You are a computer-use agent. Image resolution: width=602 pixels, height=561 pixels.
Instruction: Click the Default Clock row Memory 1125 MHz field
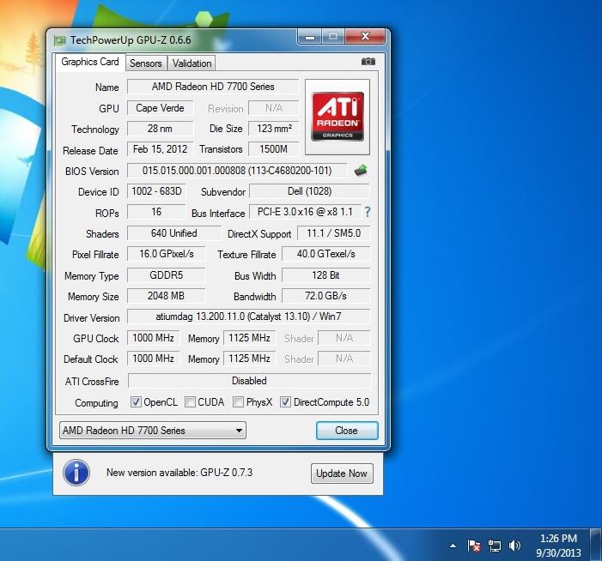pos(250,359)
